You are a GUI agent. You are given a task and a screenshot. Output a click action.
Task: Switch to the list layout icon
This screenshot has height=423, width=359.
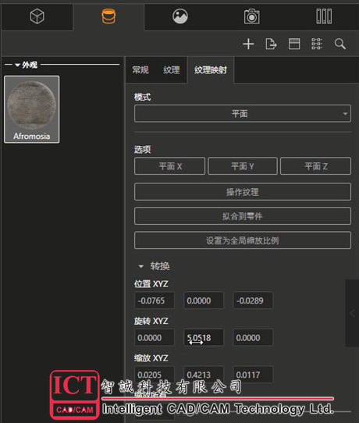tap(294, 44)
